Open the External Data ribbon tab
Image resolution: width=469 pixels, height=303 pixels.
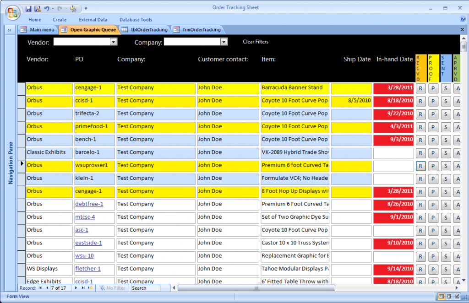tap(93, 20)
